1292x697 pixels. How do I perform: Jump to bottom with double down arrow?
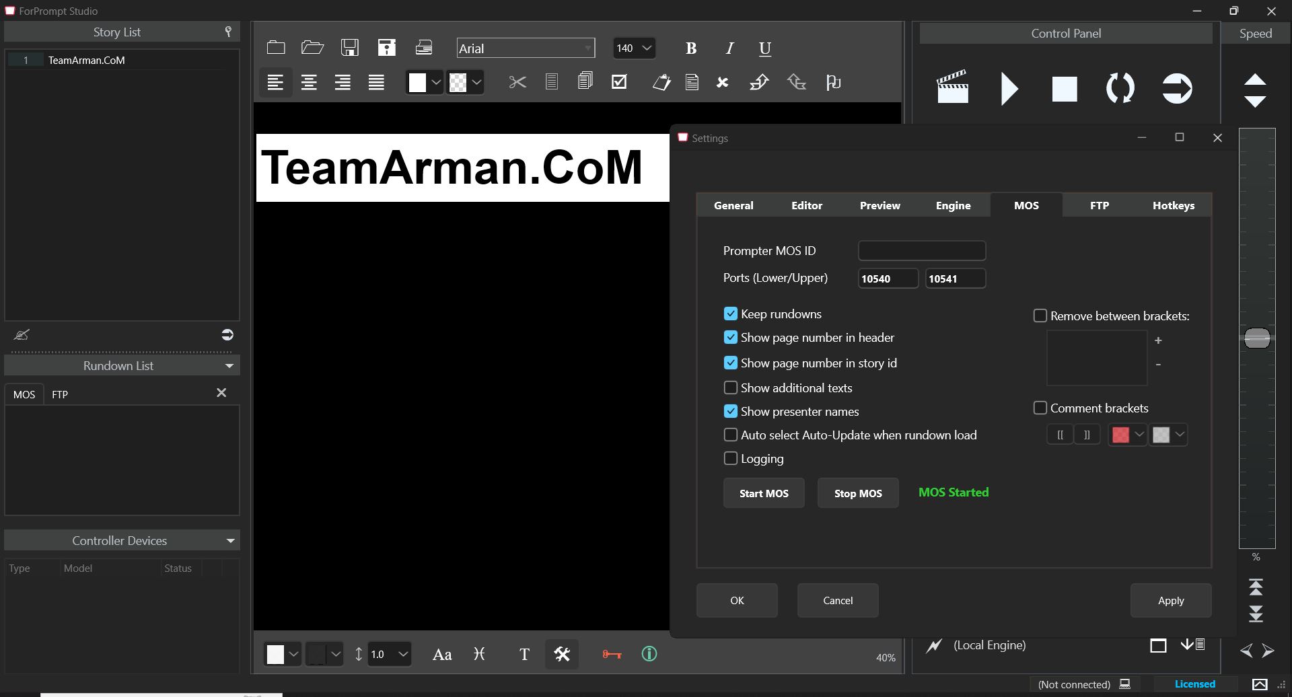(x=1256, y=614)
